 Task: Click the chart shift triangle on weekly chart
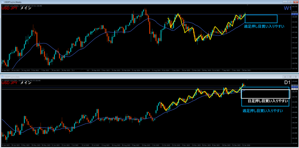(x=248, y=5)
